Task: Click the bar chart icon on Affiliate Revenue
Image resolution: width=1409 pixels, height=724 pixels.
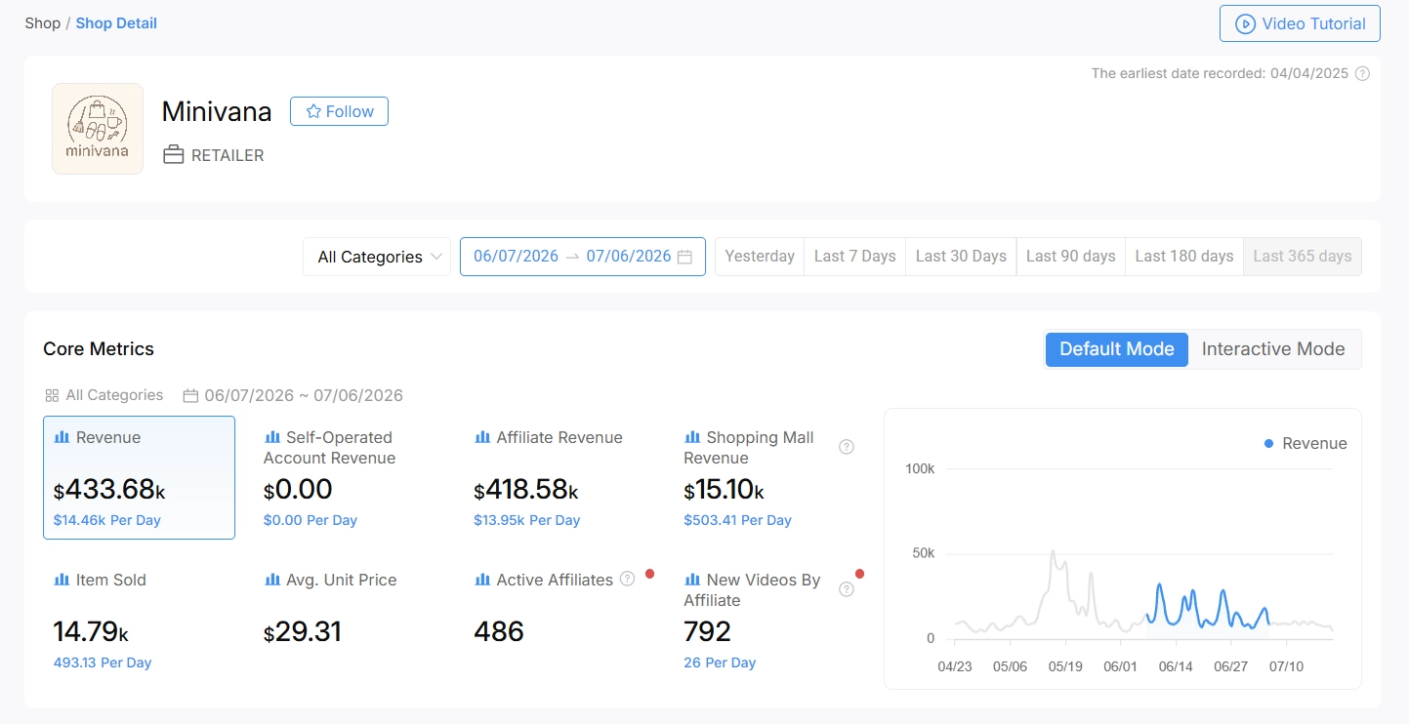Action: 481,437
